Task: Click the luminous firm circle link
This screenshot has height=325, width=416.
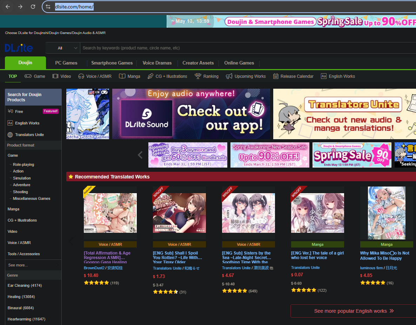Action: point(371,268)
